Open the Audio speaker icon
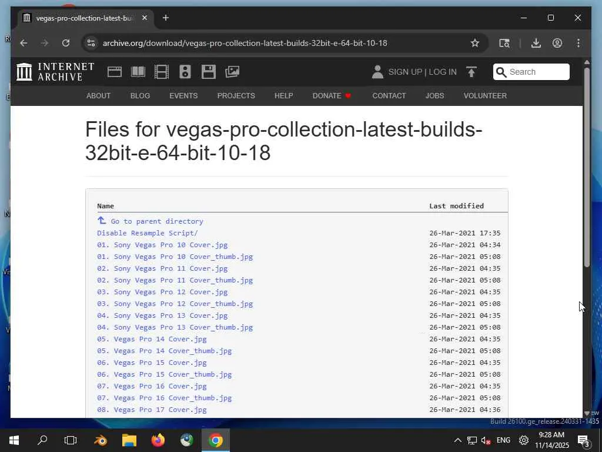The image size is (602, 452). tap(185, 72)
